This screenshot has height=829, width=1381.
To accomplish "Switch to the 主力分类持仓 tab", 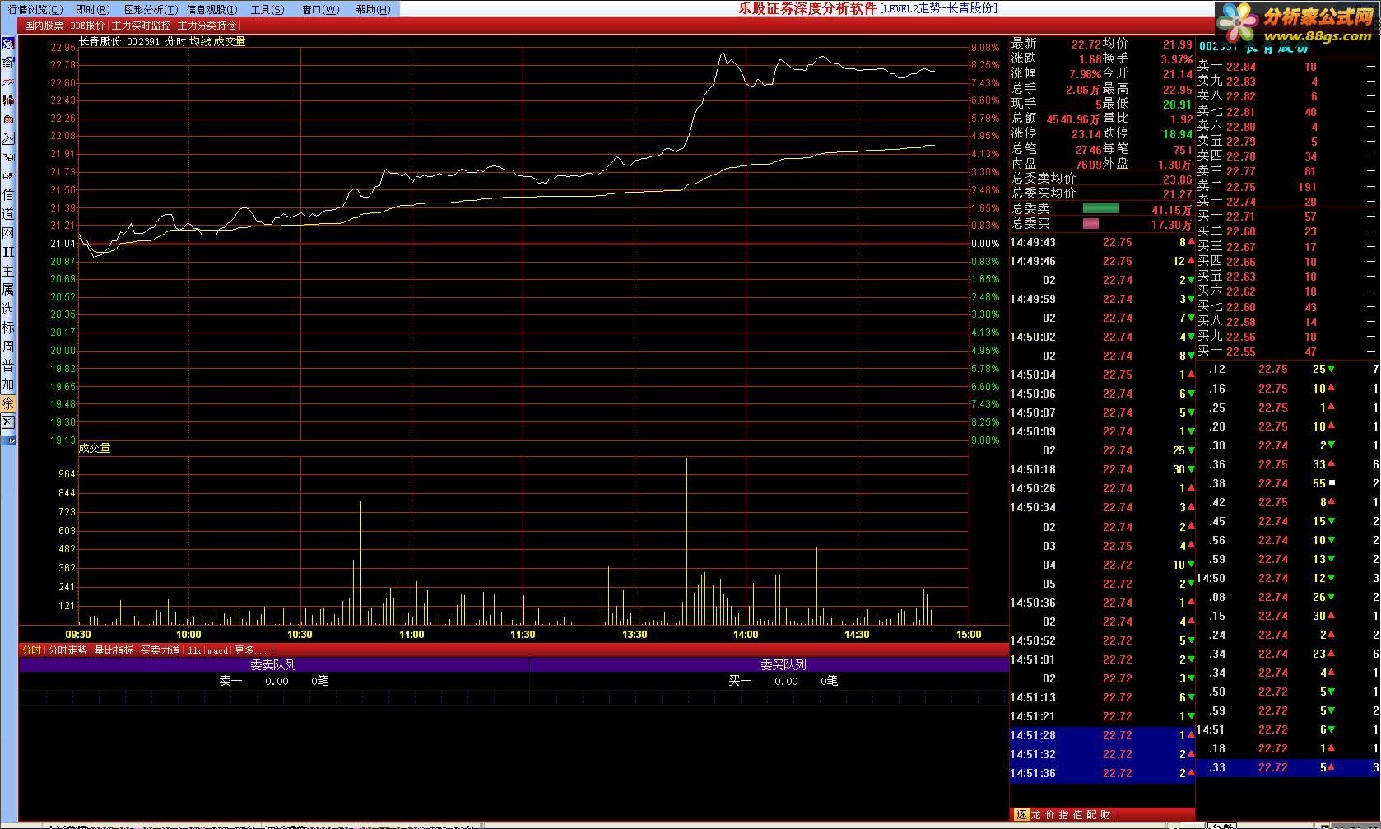I will pyautogui.click(x=207, y=26).
